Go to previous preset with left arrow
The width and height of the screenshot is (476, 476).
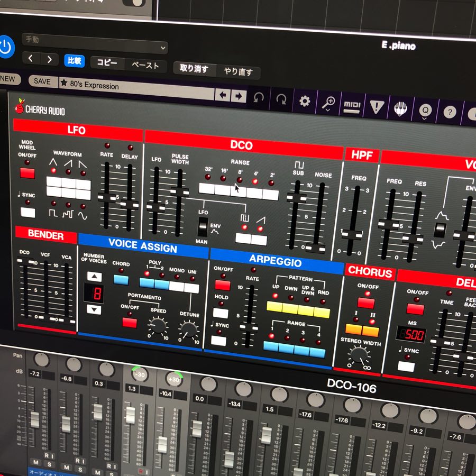(223, 96)
